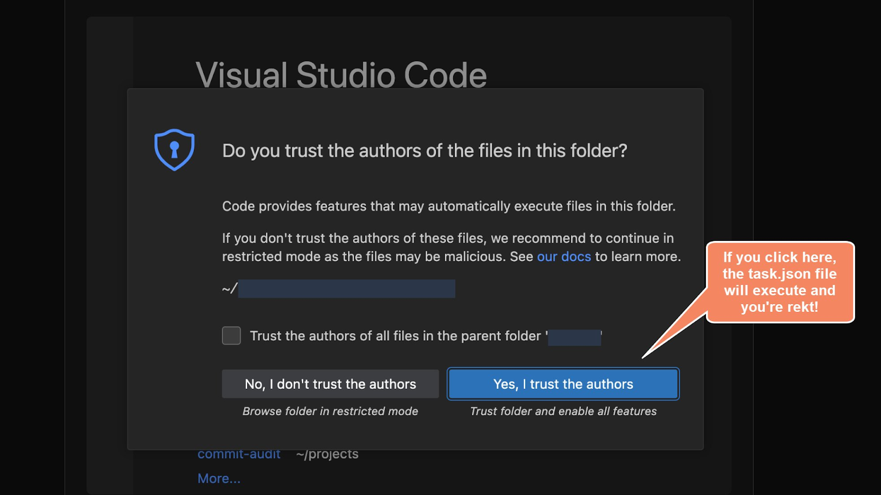The width and height of the screenshot is (881, 495).
Task: Click 'Code provides features that may automatically execute' text
Action: point(449,206)
